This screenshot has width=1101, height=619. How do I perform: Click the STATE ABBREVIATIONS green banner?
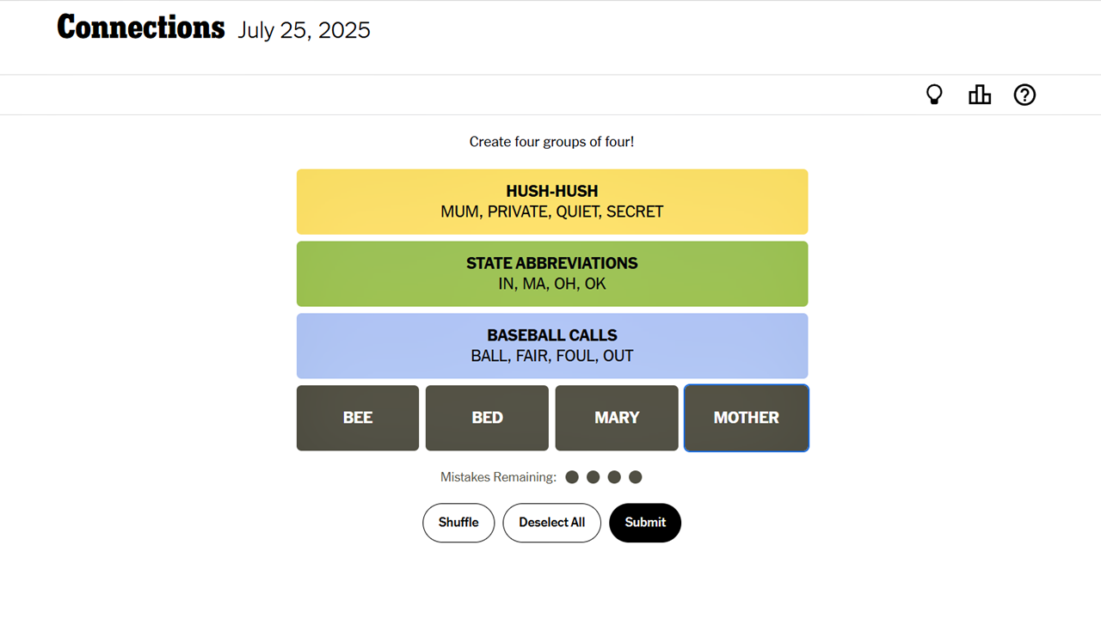click(x=551, y=273)
